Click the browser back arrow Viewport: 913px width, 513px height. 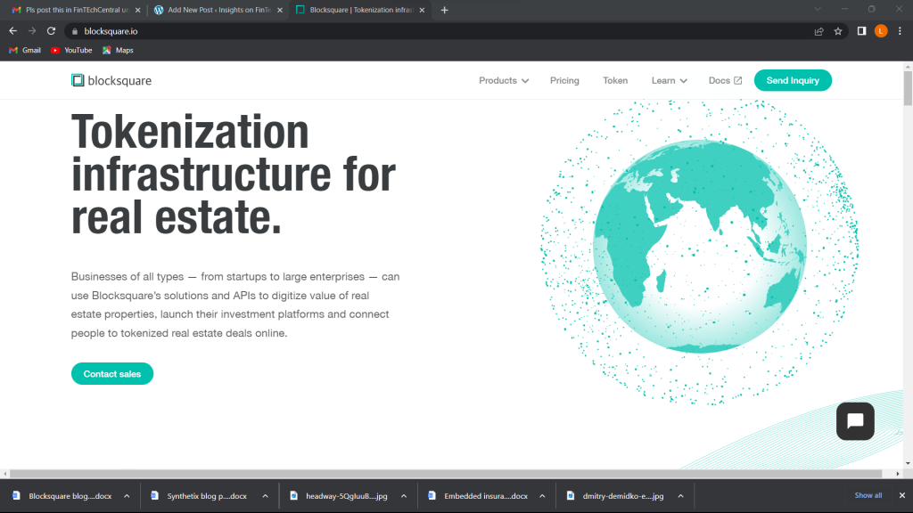(x=12, y=31)
